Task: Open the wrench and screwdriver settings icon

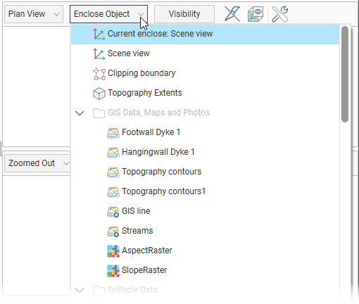Action: (x=280, y=14)
